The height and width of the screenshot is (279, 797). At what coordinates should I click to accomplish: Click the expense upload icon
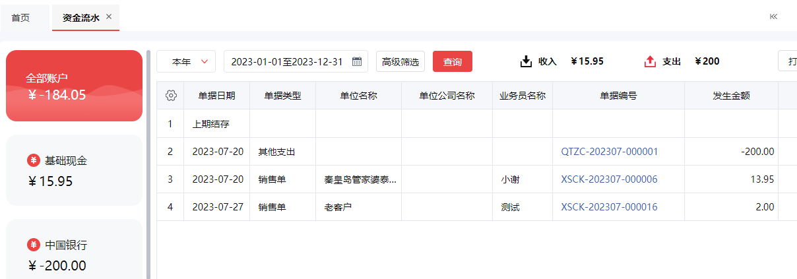point(650,61)
